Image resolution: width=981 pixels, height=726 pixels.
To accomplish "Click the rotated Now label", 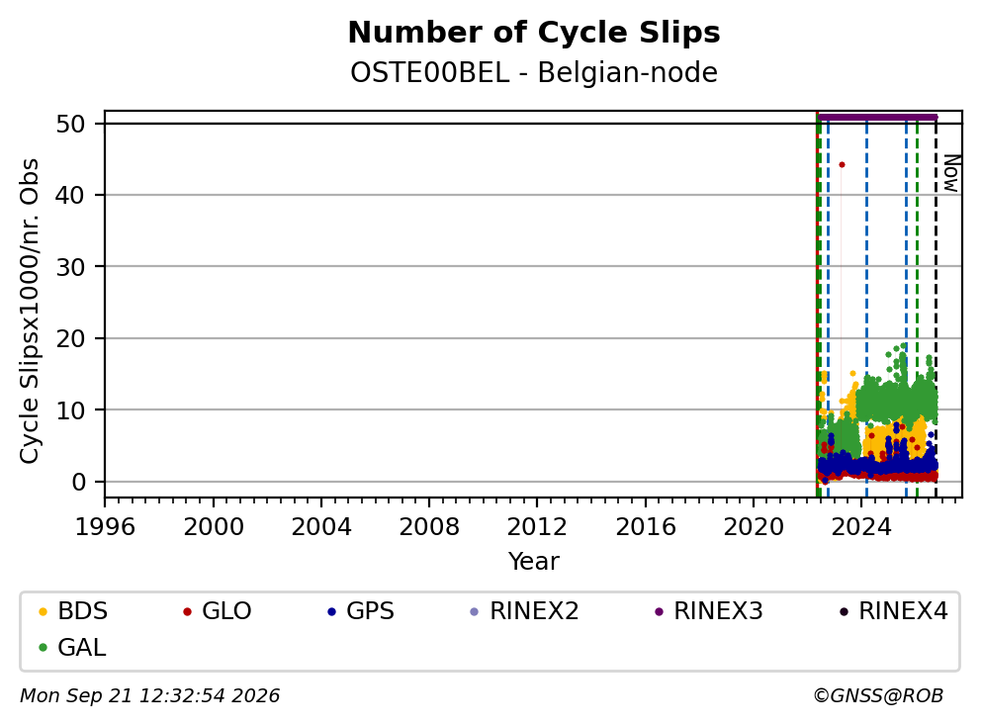I will tap(951, 173).
